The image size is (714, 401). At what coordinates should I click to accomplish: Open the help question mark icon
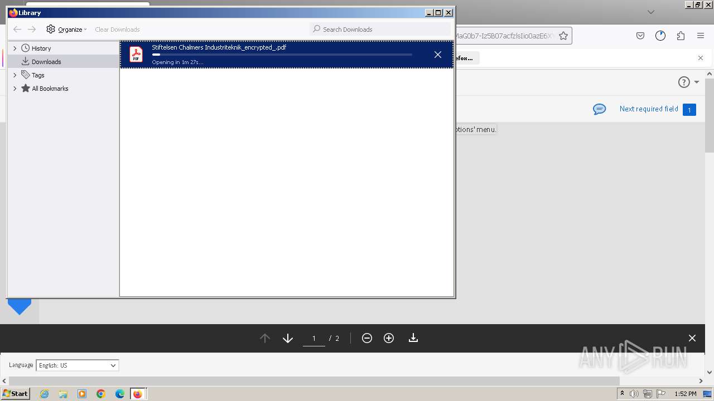pos(684,82)
